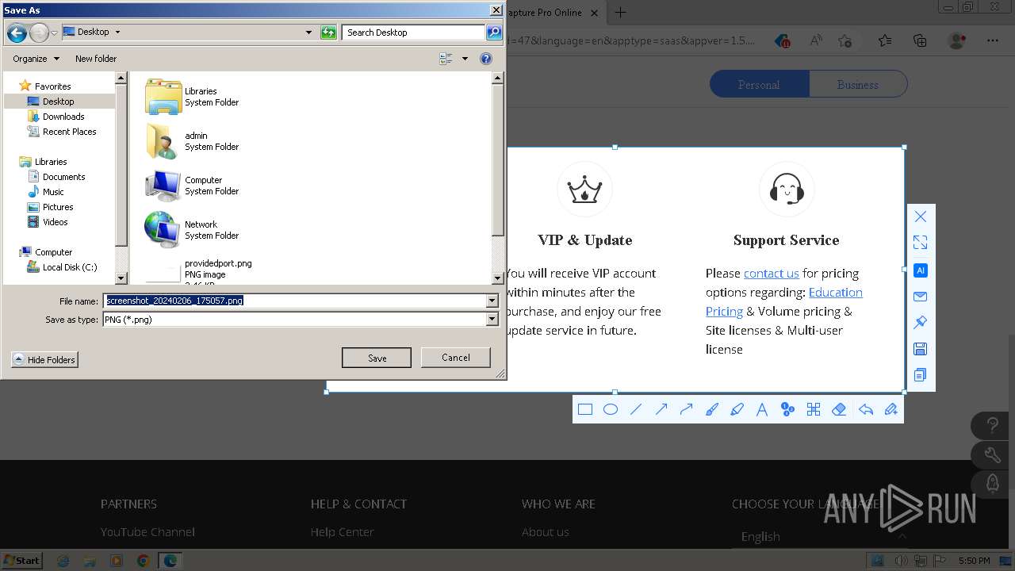
Task: Select Pictures under Libraries
Action: 58,207
